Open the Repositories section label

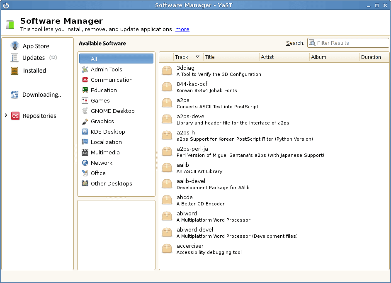(39, 116)
